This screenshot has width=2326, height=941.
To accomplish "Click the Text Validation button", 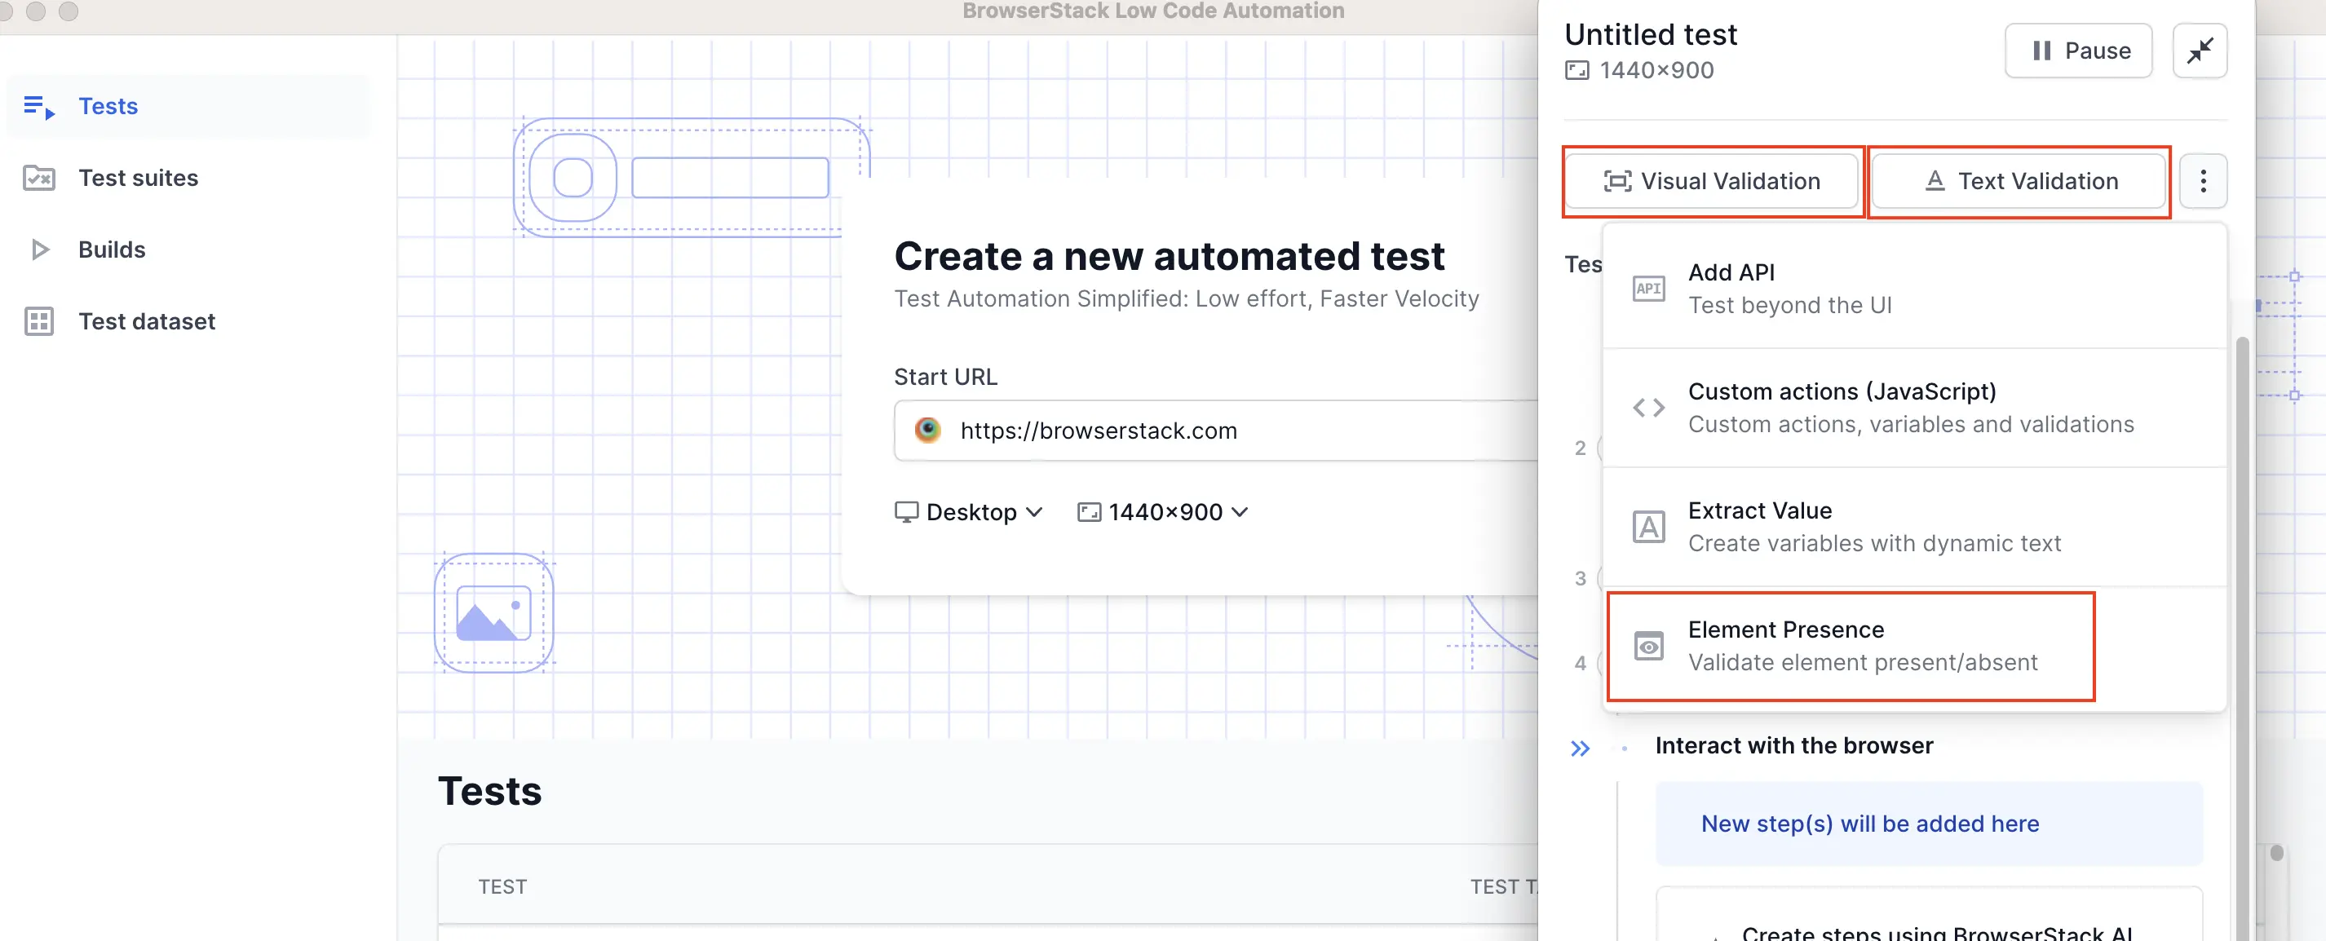I will [2018, 182].
